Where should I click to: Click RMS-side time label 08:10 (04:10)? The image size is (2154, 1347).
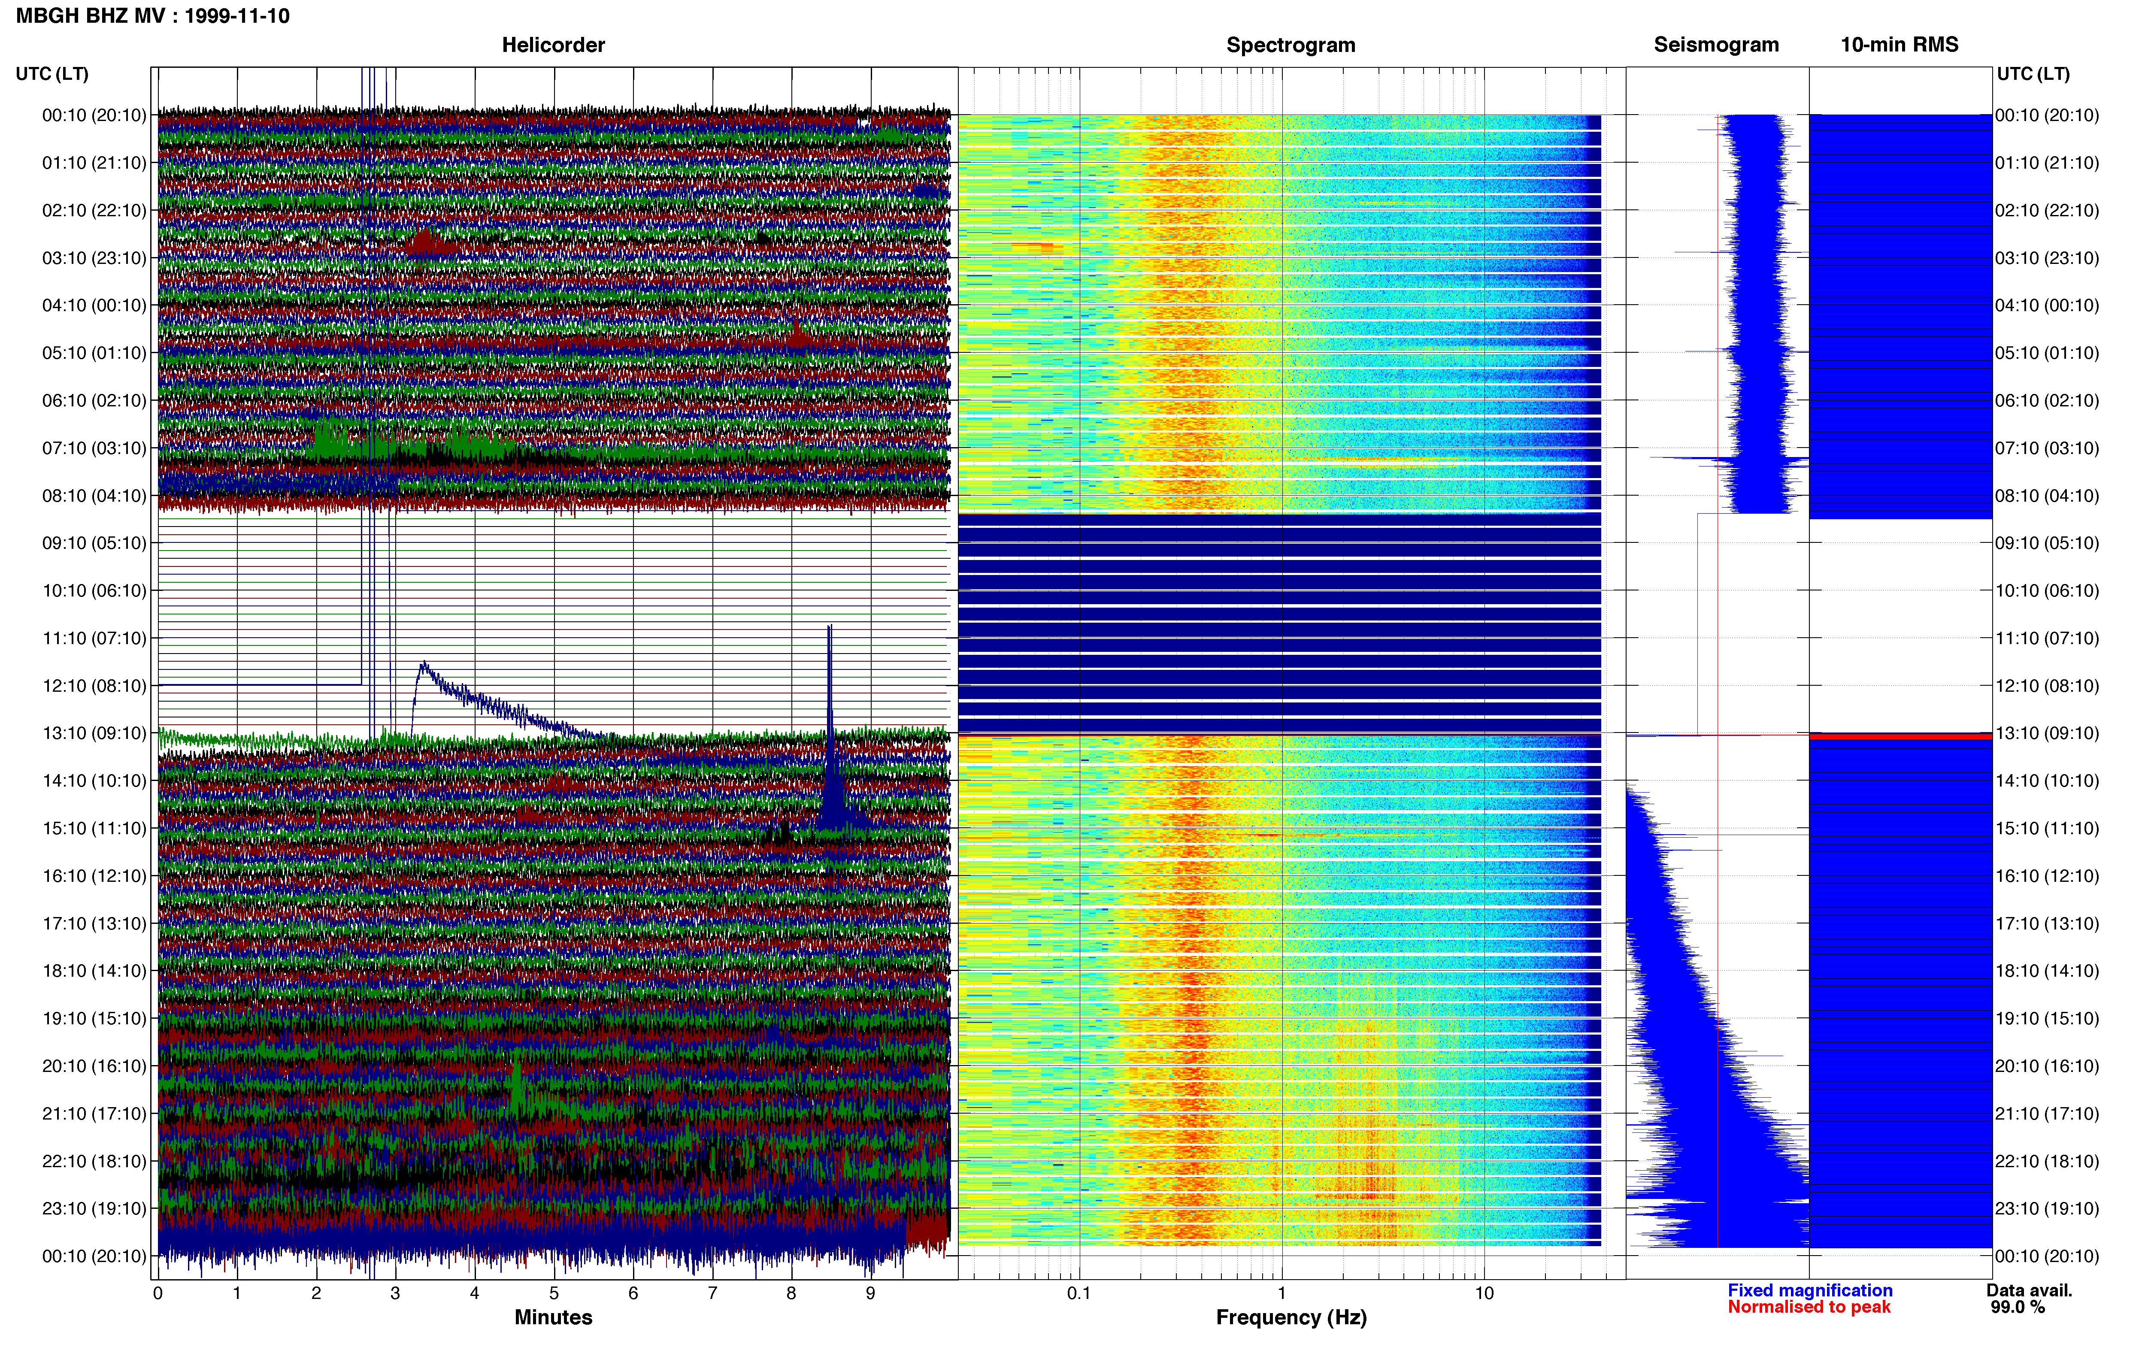(2047, 495)
